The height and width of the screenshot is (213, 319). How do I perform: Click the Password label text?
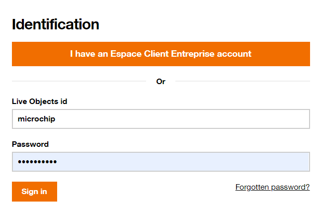click(x=30, y=144)
